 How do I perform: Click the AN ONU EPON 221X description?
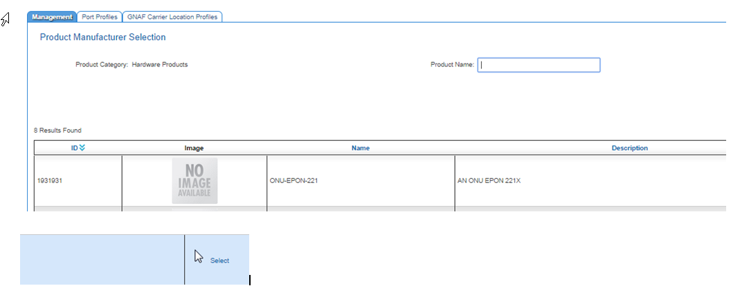click(x=490, y=181)
